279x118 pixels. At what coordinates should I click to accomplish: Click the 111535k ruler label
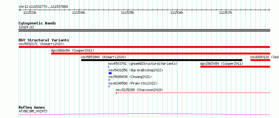coord(128,13)
